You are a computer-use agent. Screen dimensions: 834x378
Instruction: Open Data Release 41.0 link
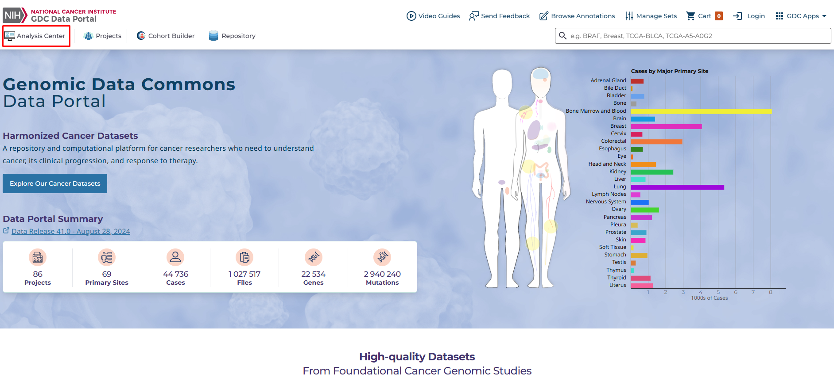(71, 231)
